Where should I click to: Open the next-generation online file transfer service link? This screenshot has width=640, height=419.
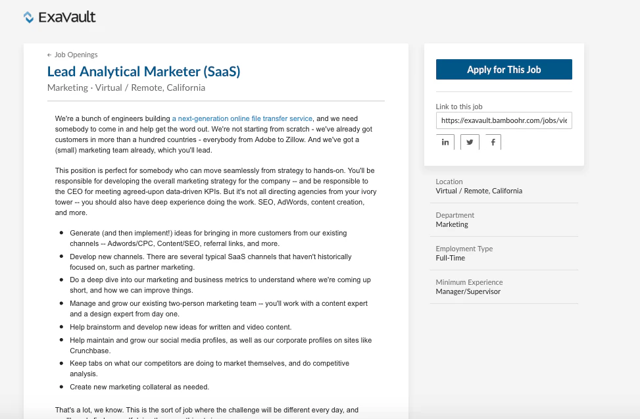[242, 118]
